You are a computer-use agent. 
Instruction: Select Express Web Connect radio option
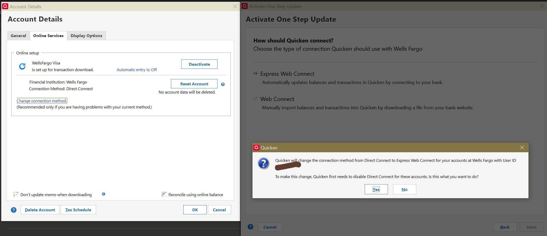[x=255, y=73]
